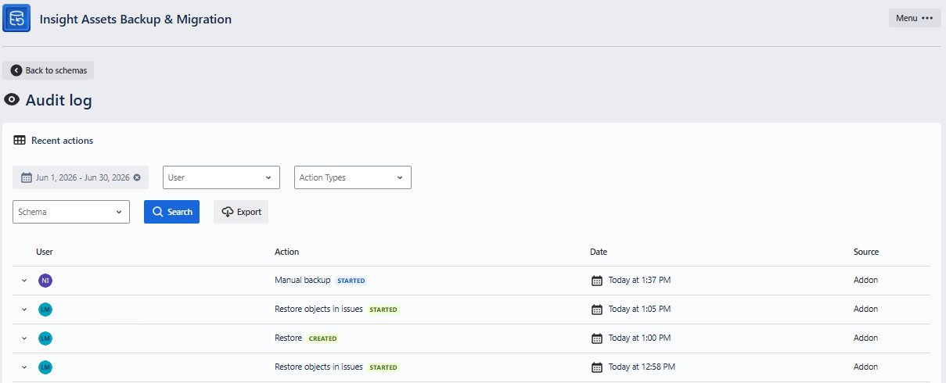
Task: Click the back arrow icon in Back to schemas
Action: 16,70
